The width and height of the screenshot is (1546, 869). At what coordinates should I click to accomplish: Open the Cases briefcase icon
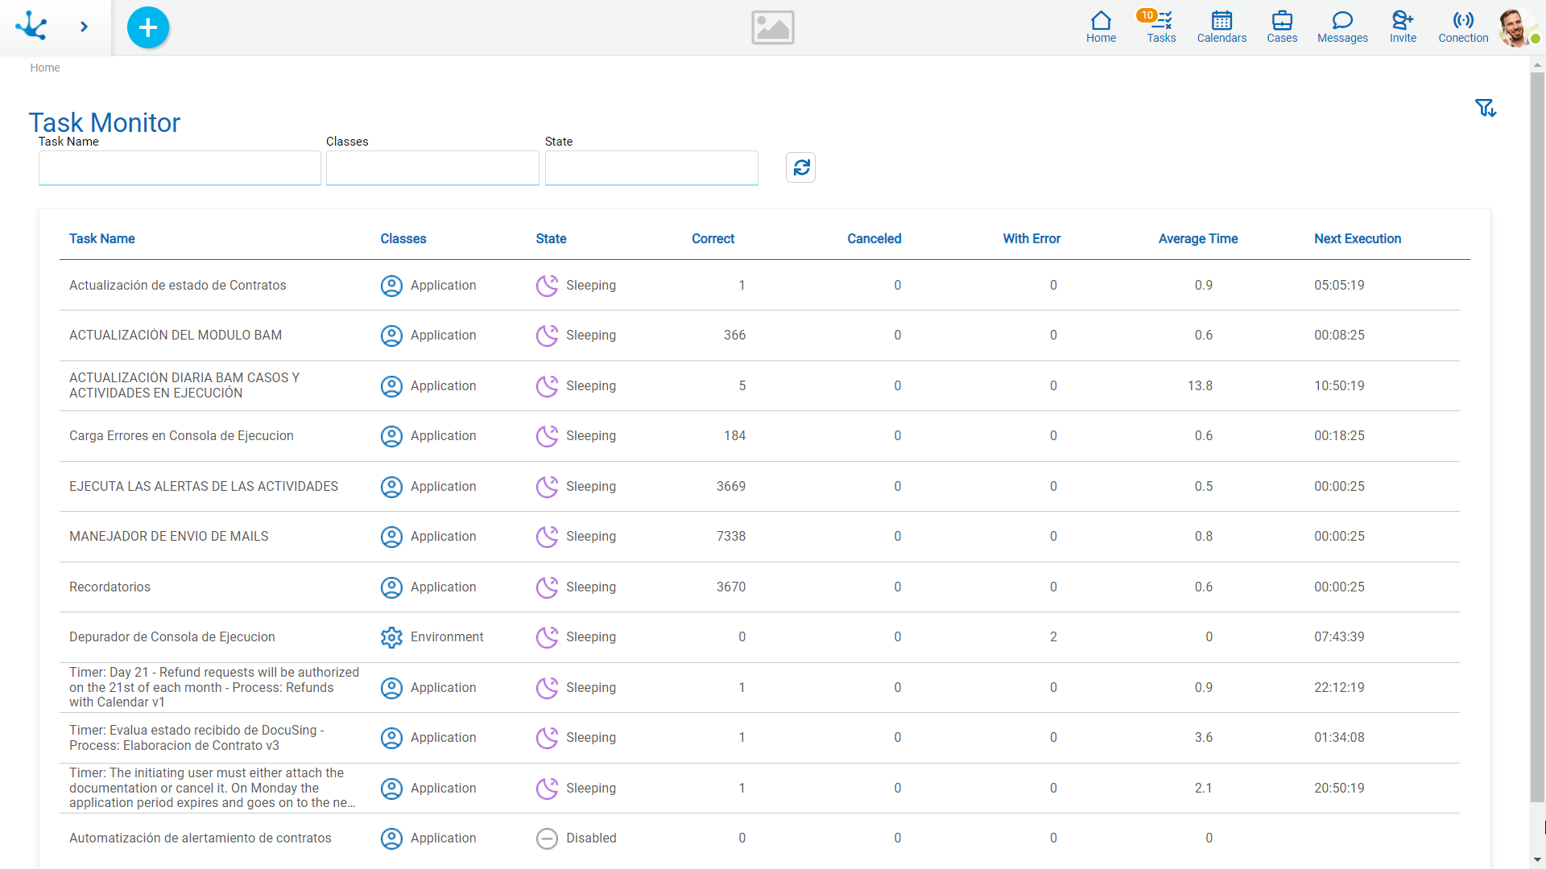tap(1281, 27)
